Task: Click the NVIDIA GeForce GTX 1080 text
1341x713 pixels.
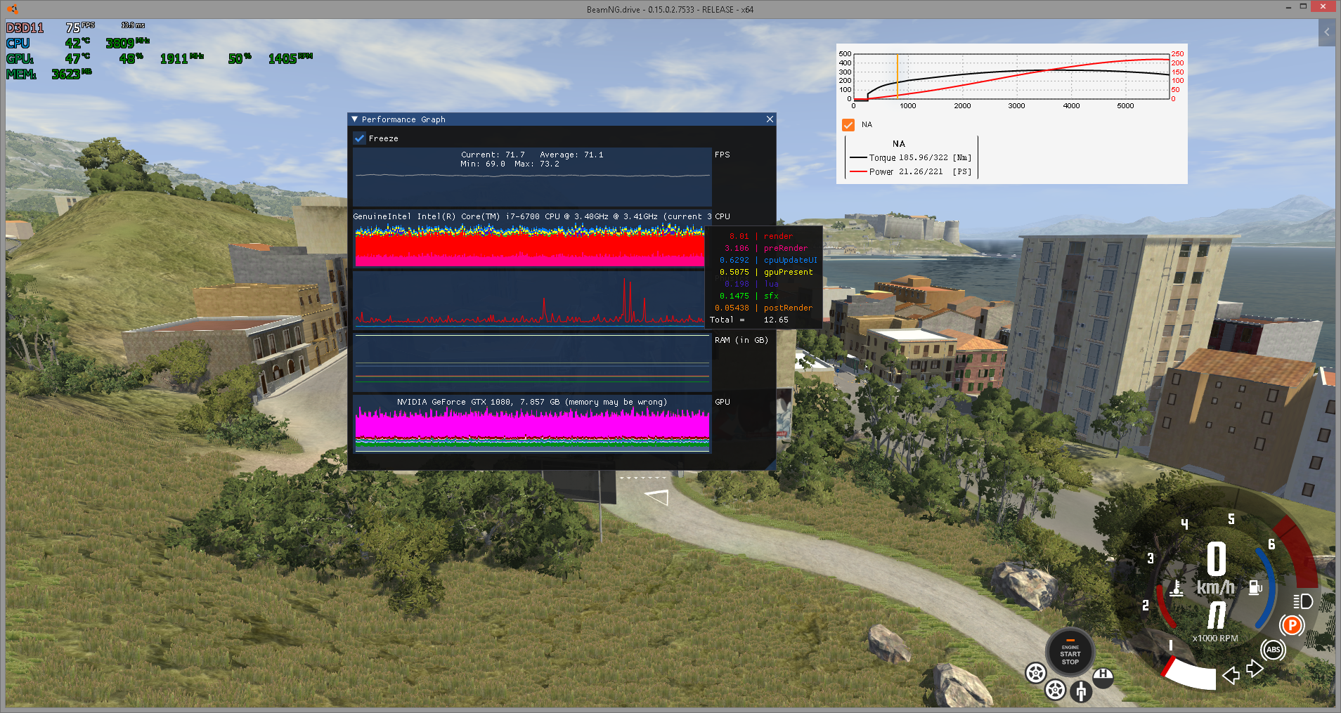Action: coord(532,402)
